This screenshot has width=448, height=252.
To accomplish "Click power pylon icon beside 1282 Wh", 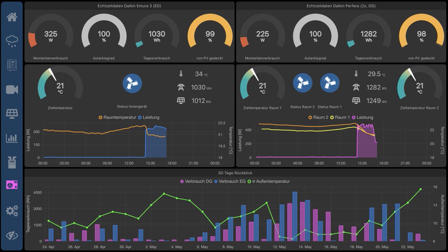I will pos(356,87).
